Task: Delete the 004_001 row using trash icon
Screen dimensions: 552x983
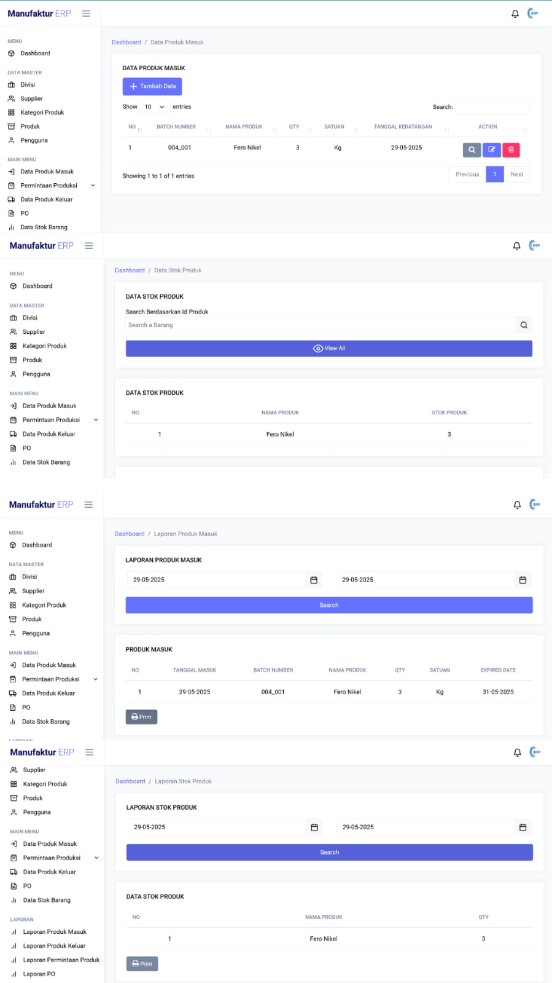Action: coord(511,149)
